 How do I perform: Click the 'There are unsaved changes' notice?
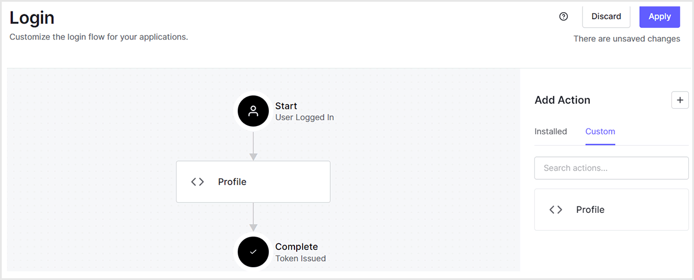pyautogui.click(x=627, y=39)
